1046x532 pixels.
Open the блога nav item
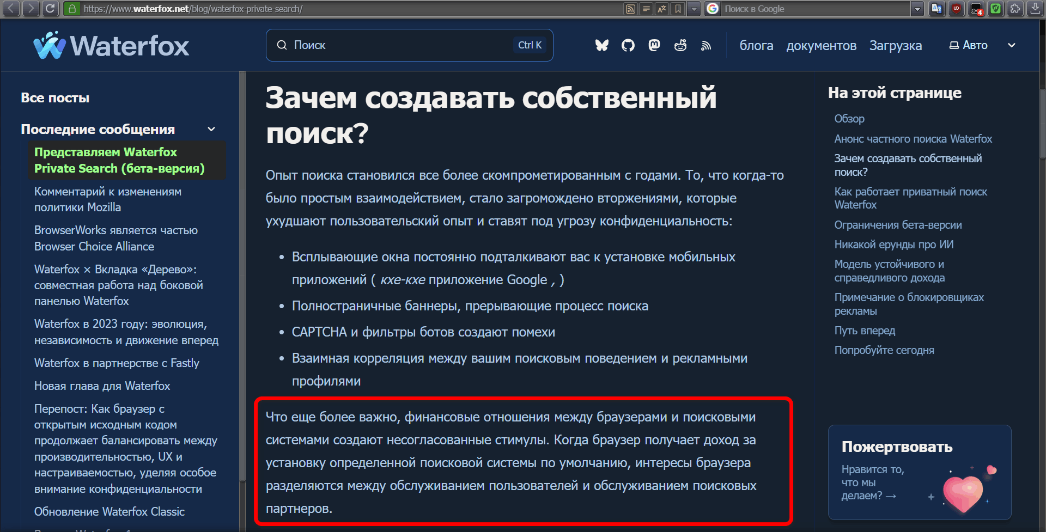tap(756, 46)
